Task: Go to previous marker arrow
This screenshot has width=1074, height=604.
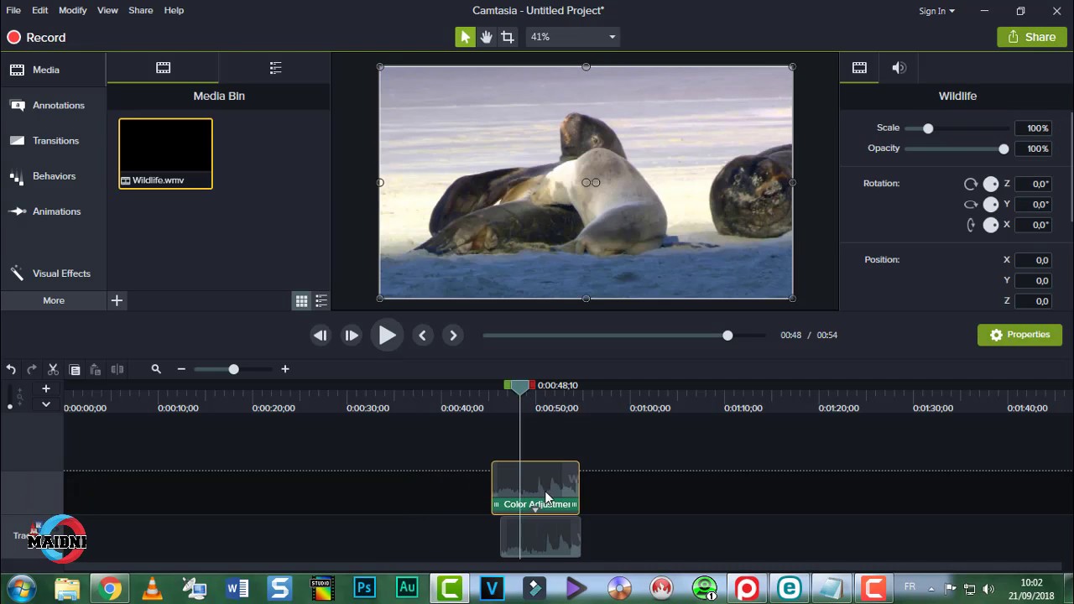Action: coord(422,336)
